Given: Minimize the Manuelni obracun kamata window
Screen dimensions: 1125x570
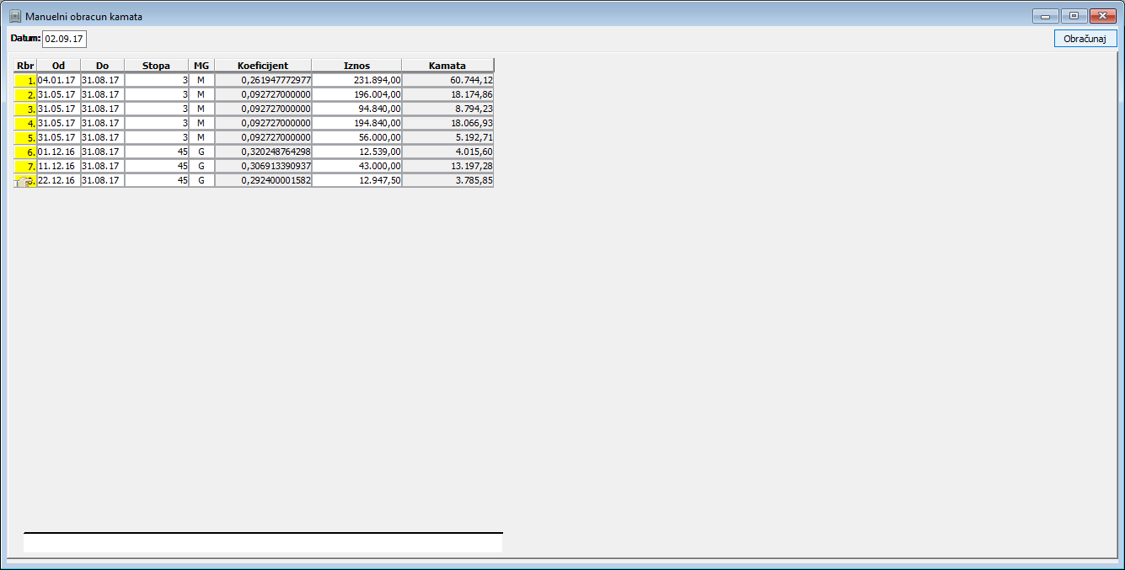Looking at the screenshot, I should tap(1045, 16).
